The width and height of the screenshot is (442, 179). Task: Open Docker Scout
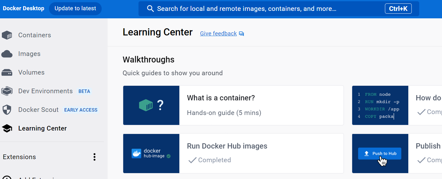[38, 109]
